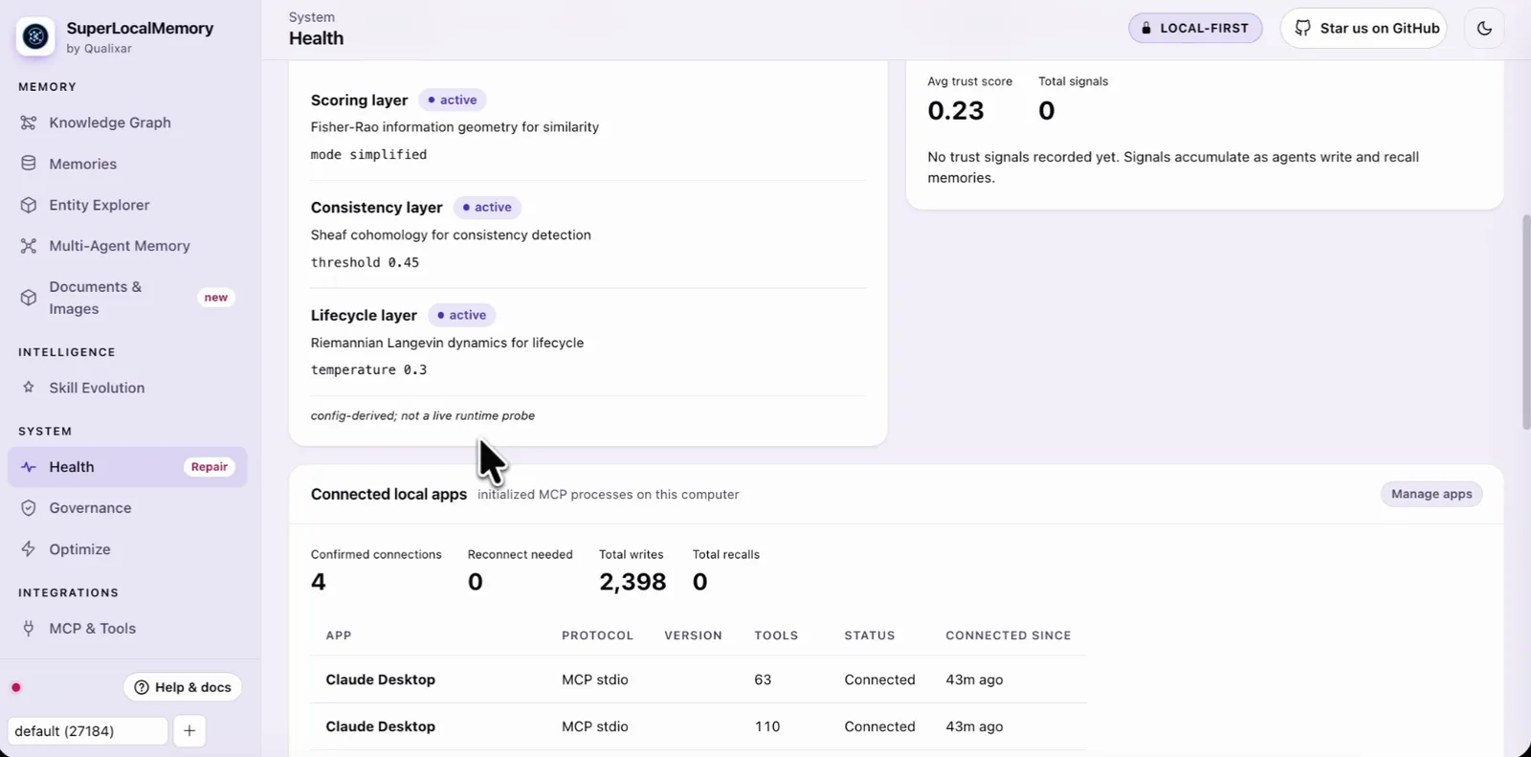
Task: Click the STATUS column header
Action: 870,635
